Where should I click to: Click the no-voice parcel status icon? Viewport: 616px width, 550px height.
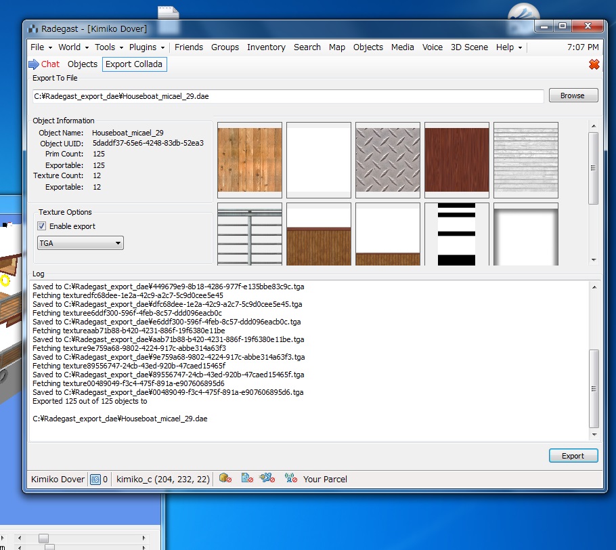coord(290,479)
